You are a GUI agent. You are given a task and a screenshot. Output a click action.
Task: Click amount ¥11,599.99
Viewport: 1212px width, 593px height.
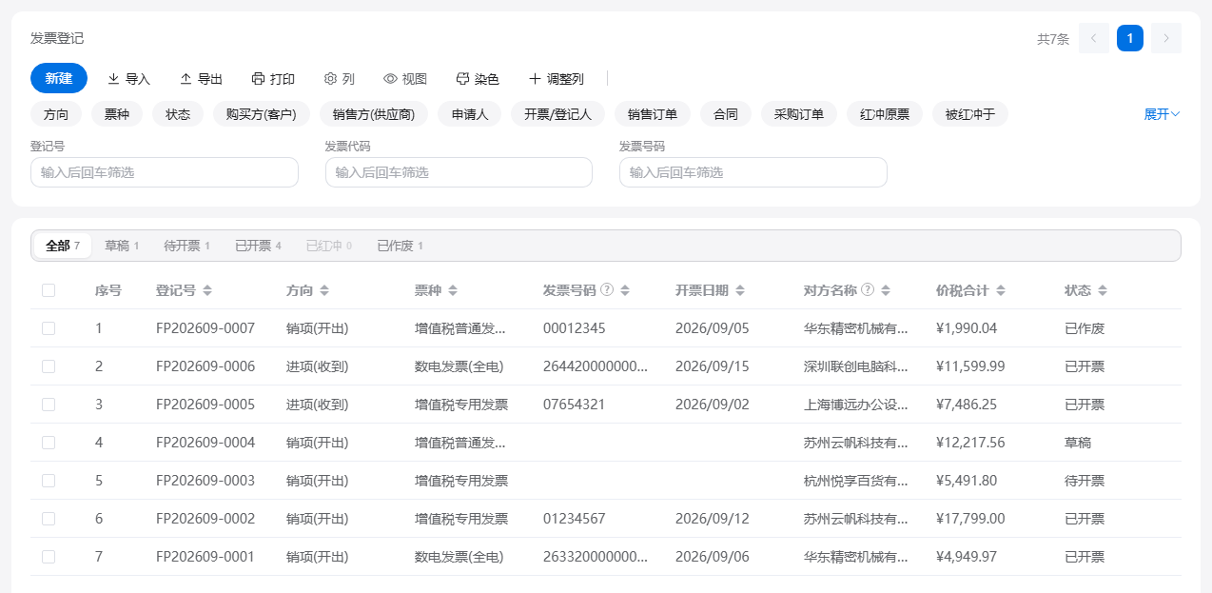[x=970, y=366]
